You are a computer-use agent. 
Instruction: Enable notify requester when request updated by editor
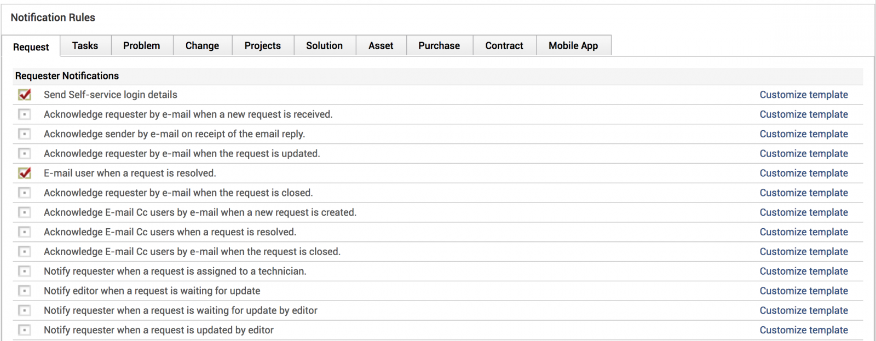(x=25, y=330)
